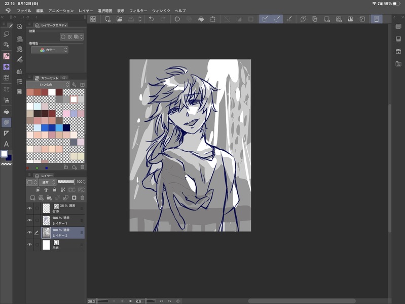This screenshot has width=405, height=304.
Task: Delete the selected layer with trash icon
Action: pyautogui.click(x=83, y=198)
